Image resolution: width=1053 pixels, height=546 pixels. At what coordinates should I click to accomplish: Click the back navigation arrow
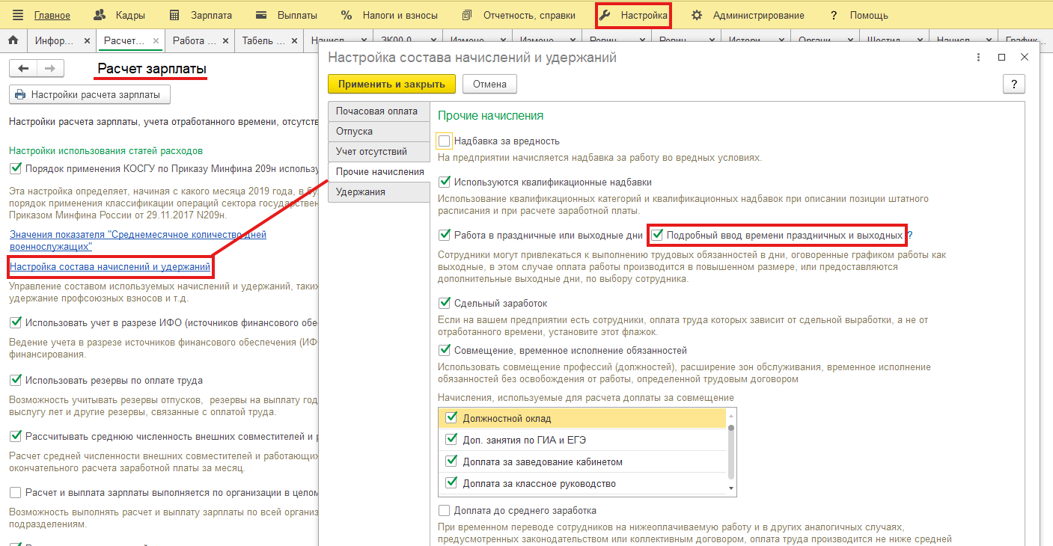coord(23,68)
